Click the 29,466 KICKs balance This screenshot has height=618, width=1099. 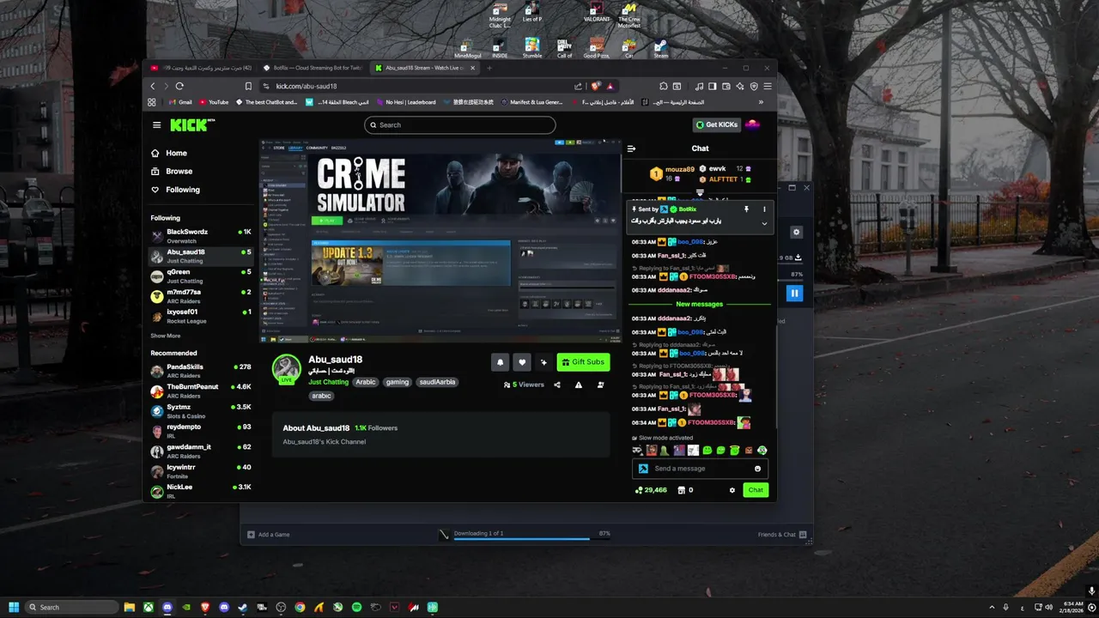pos(651,490)
